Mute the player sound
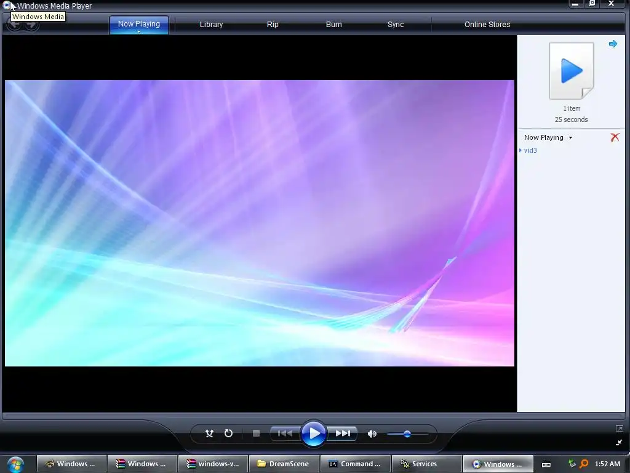 point(372,434)
